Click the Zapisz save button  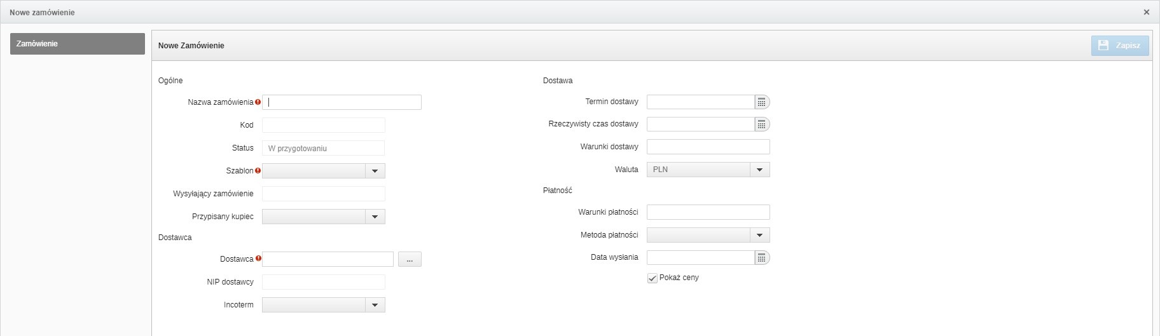1120,46
